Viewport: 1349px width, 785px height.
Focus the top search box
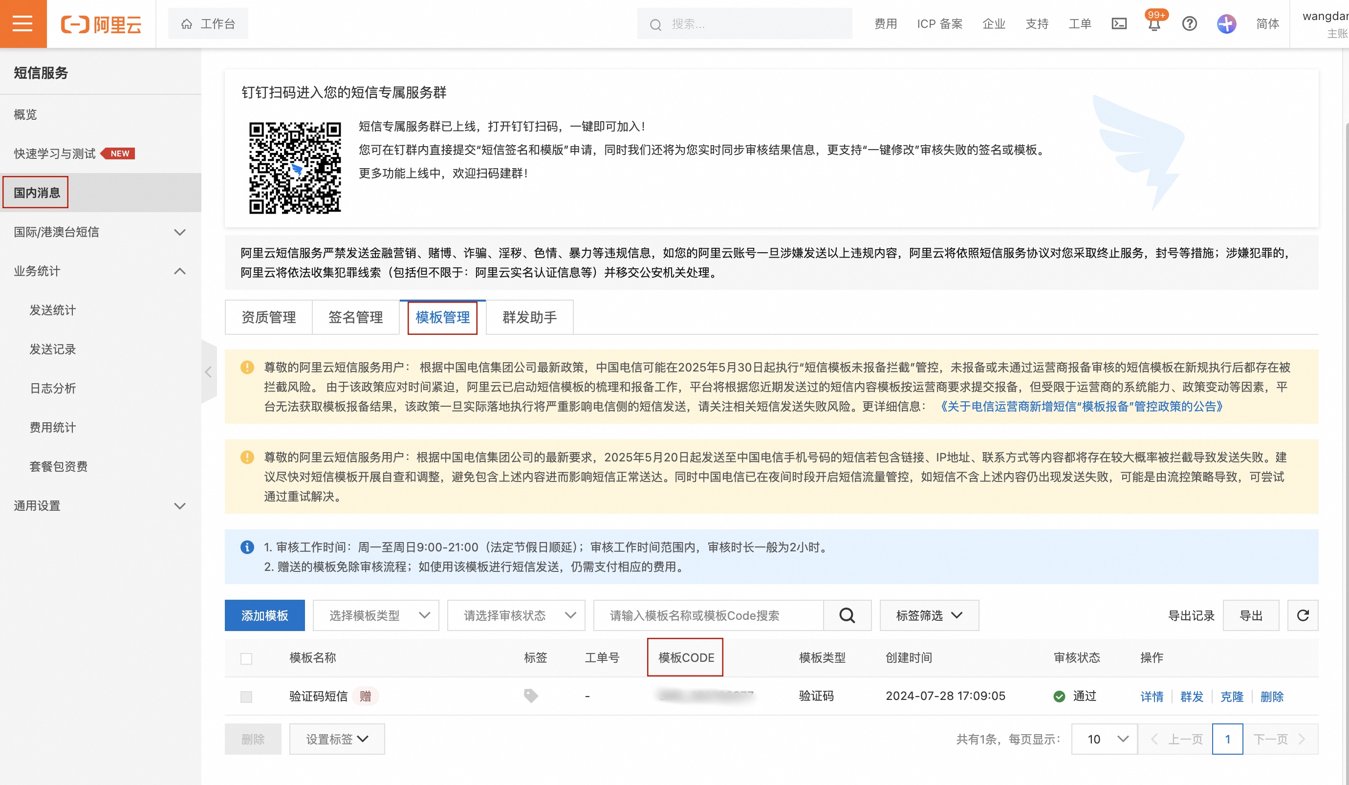pos(744,23)
